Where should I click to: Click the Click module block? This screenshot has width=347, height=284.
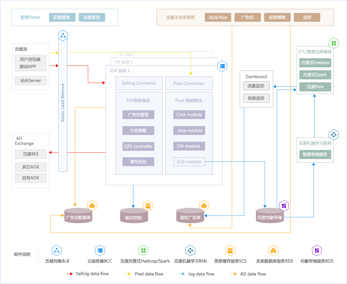189,115
